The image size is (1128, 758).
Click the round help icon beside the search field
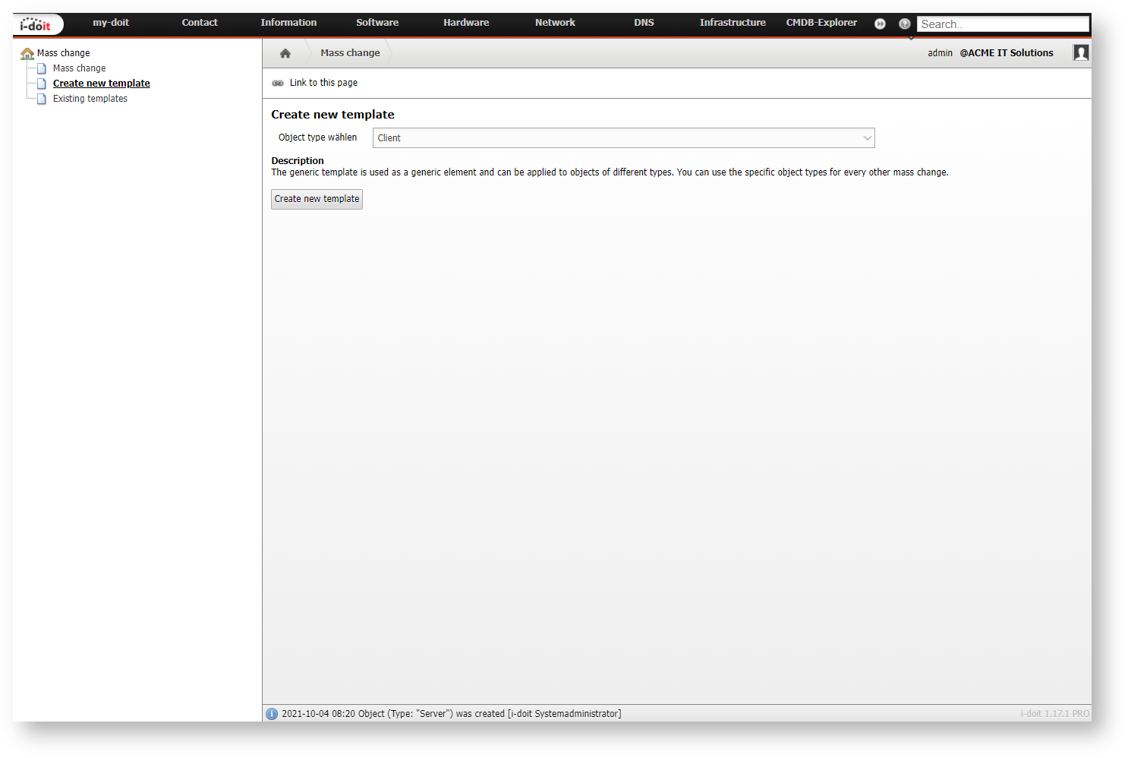[904, 24]
